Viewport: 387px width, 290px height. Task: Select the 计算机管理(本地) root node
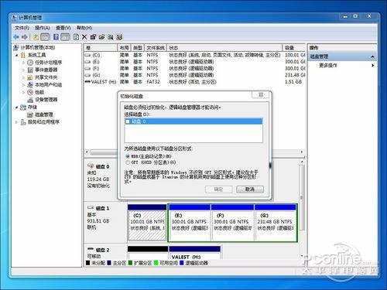[x=37, y=48]
